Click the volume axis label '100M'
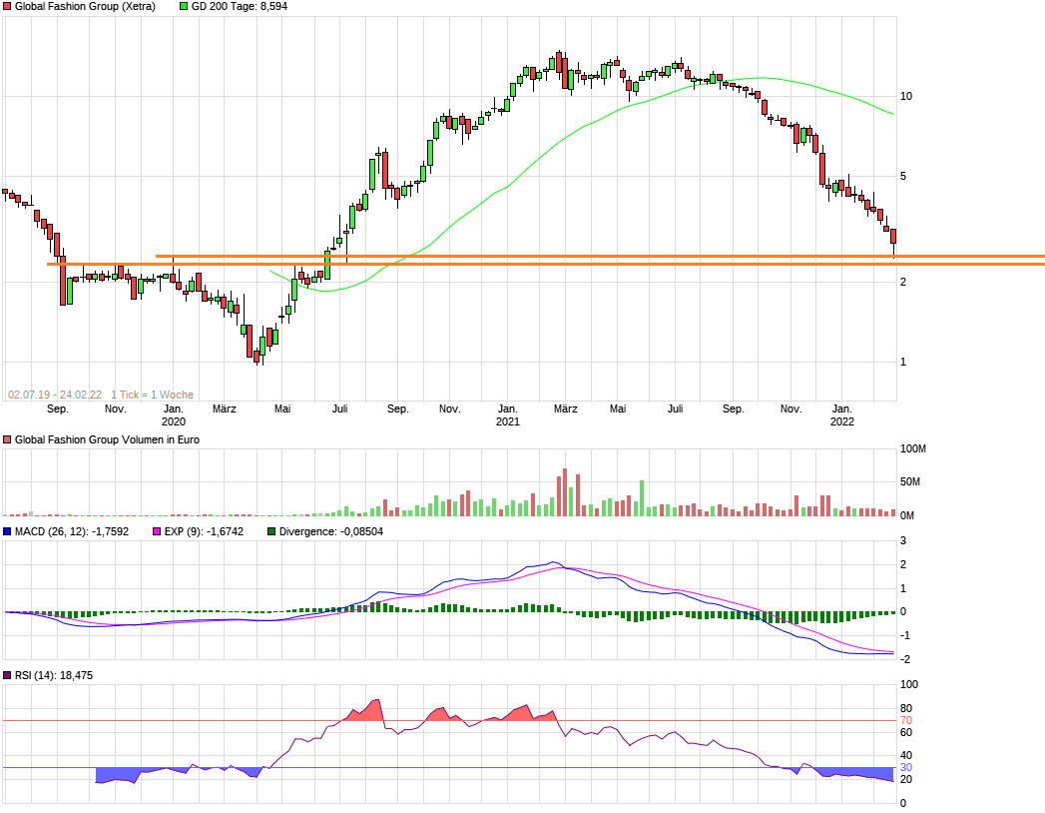1045x813 pixels. tap(913, 448)
